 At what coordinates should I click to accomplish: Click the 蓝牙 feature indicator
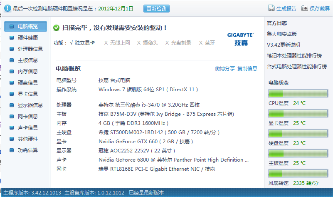click(207, 43)
